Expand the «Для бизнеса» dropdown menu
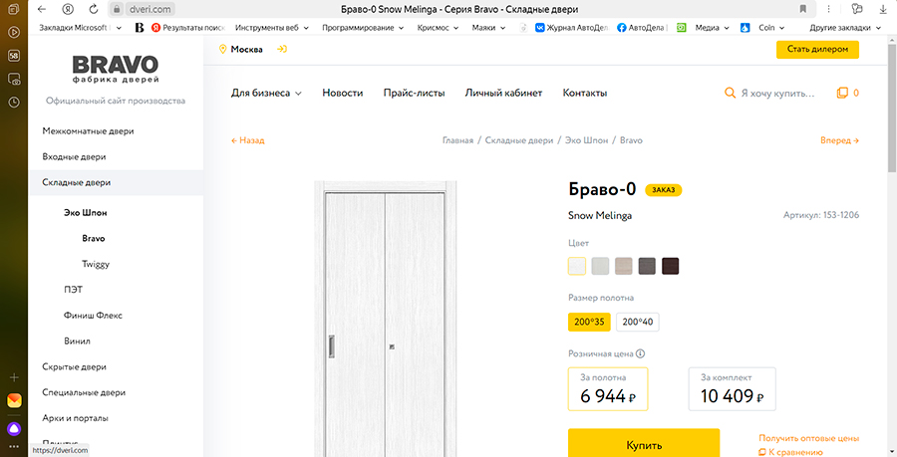The width and height of the screenshot is (897, 457). 266,94
